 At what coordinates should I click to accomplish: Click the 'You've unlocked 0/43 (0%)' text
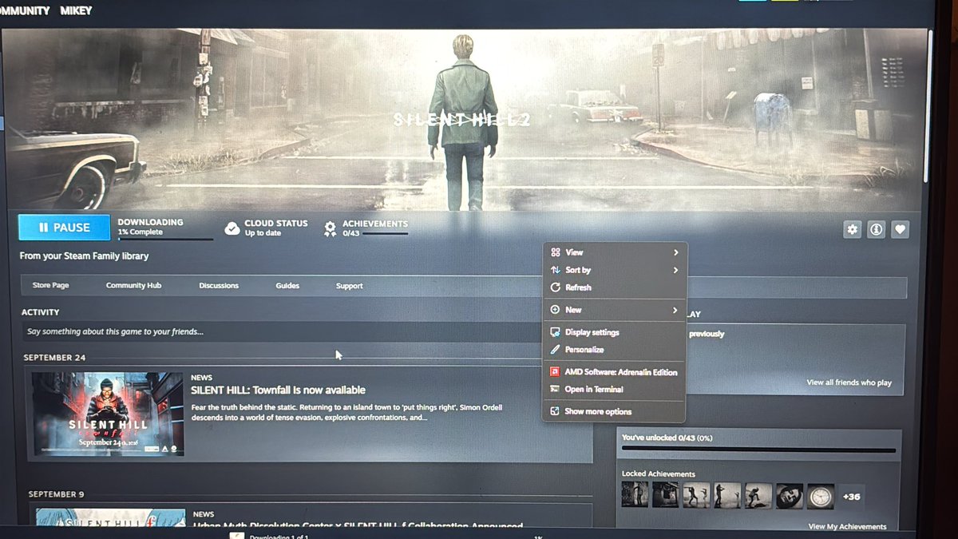coord(667,438)
